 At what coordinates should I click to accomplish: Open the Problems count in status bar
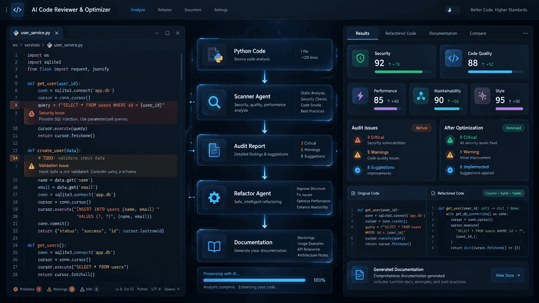tap(27, 289)
